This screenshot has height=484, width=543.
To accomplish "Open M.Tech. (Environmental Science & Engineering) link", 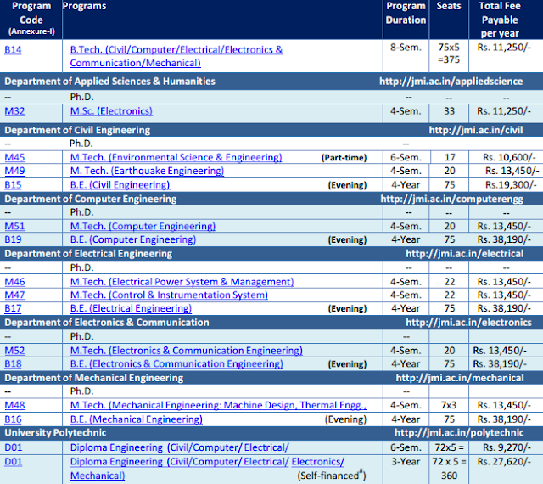I will click(176, 157).
